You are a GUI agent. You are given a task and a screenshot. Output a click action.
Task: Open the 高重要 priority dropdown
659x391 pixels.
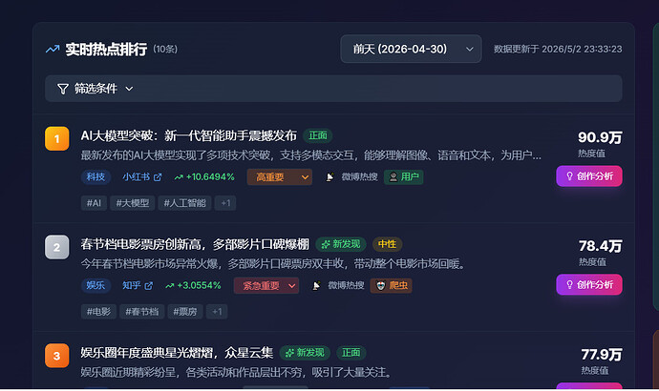280,177
